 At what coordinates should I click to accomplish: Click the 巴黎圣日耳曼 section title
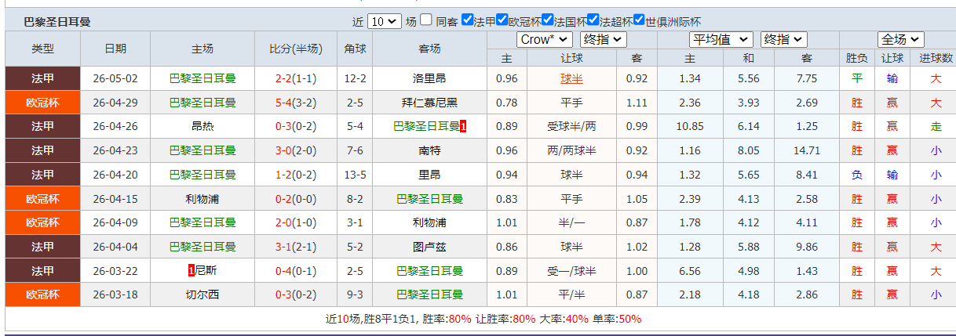[x=57, y=22]
